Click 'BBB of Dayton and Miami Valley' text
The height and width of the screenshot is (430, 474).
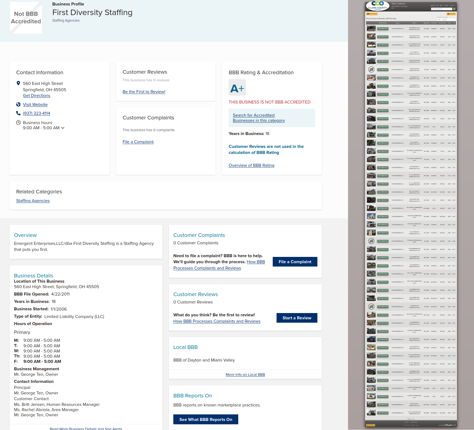[x=204, y=360]
